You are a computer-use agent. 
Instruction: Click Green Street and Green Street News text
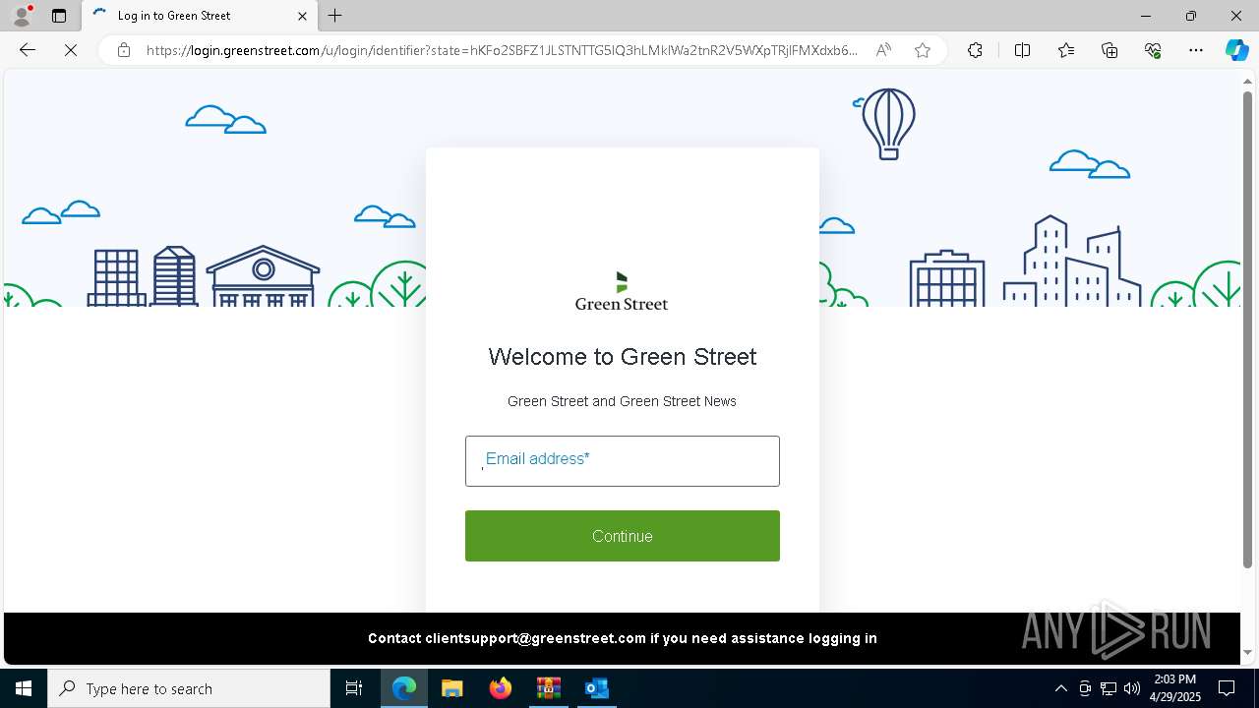[x=622, y=401]
